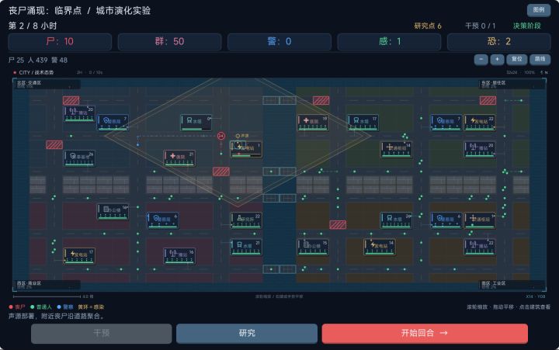Select the radio station numbered 16

tap(179, 256)
